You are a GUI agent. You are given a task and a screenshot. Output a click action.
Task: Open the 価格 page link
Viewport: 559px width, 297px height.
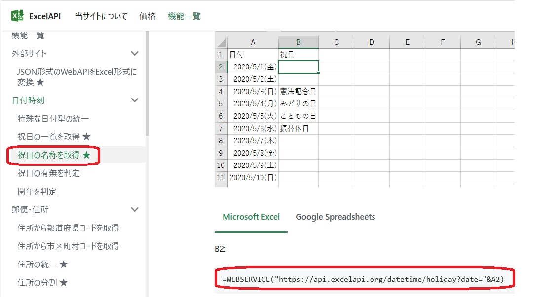coord(148,16)
